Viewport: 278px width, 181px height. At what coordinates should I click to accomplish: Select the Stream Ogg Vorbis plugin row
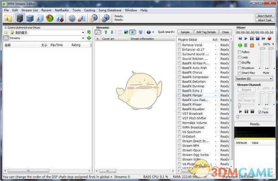(203, 155)
